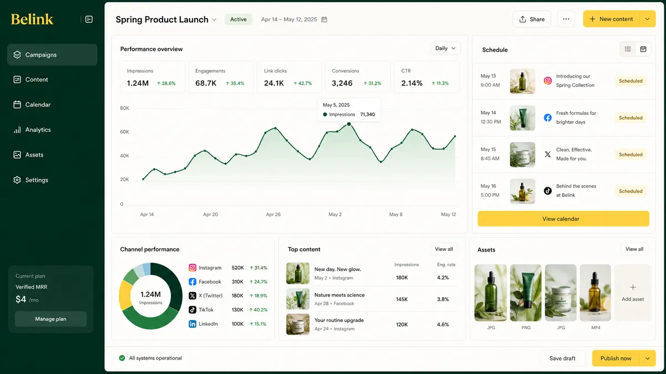Switch Schedule to list view
The image size is (666, 374).
pos(628,49)
